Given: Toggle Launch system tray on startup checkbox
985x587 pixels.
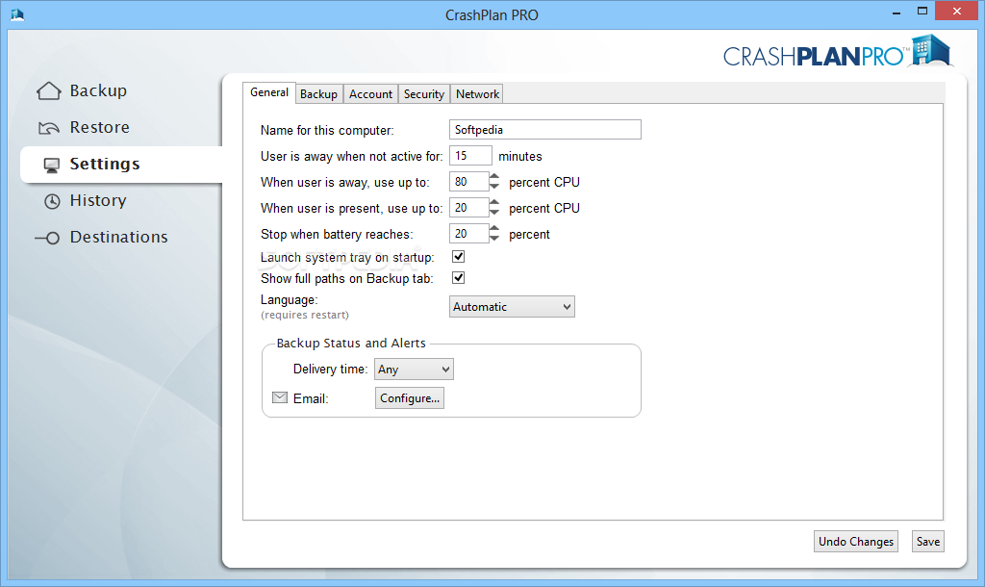Looking at the screenshot, I should point(459,256).
